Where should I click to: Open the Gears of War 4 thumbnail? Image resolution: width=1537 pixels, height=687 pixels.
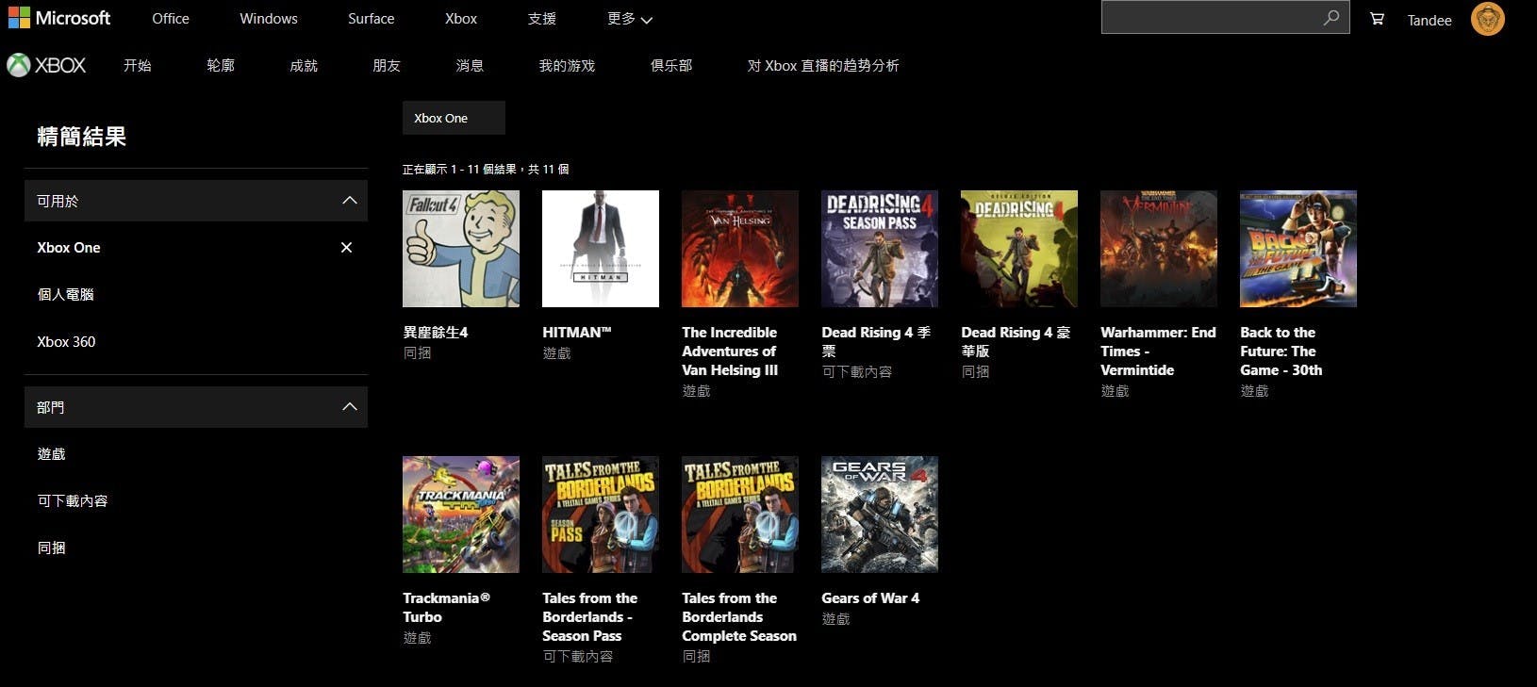pyautogui.click(x=880, y=515)
